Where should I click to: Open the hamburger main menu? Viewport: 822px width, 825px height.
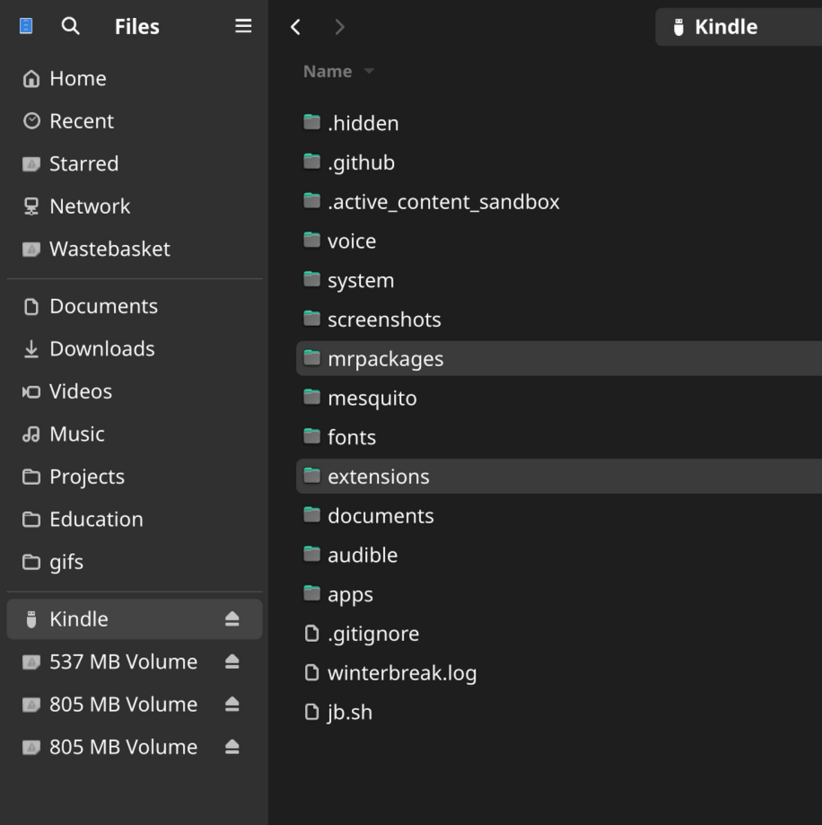click(x=243, y=27)
